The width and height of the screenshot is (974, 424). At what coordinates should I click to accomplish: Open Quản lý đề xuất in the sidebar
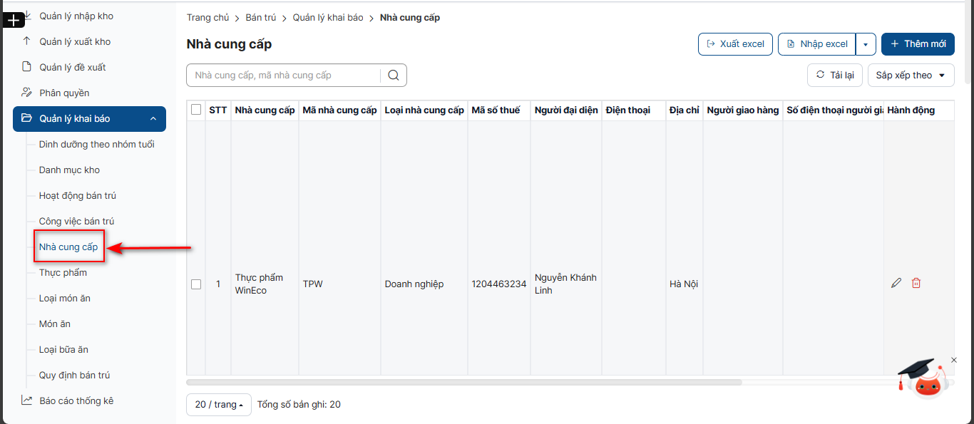(x=72, y=67)
